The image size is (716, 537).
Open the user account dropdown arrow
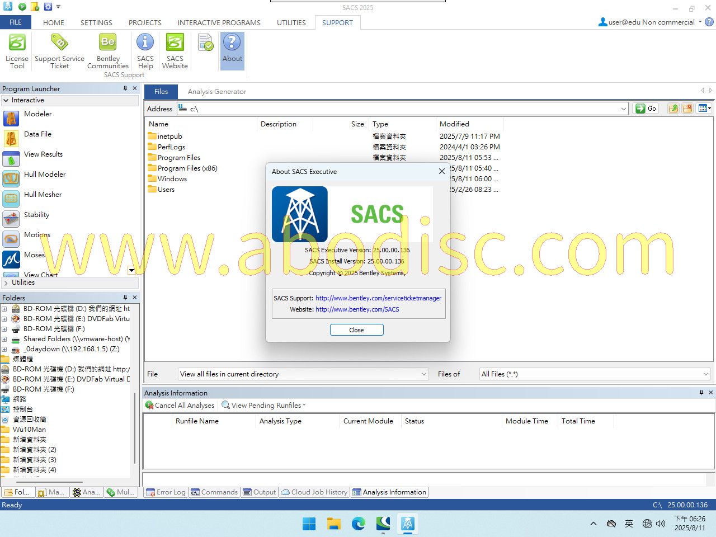[700, 22]
